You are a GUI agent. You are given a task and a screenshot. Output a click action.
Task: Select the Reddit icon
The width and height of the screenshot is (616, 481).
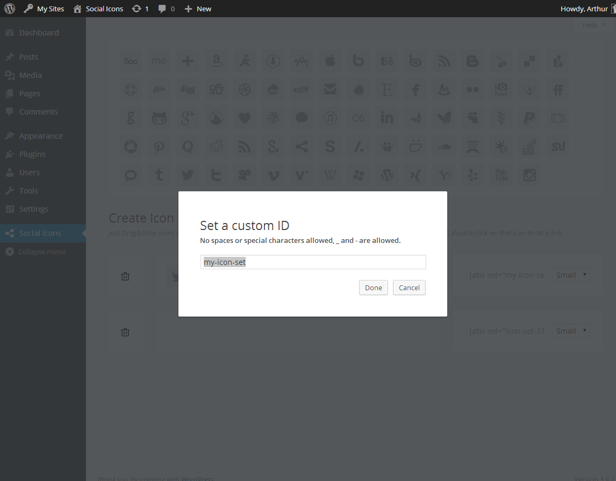[x=216, y=147]
